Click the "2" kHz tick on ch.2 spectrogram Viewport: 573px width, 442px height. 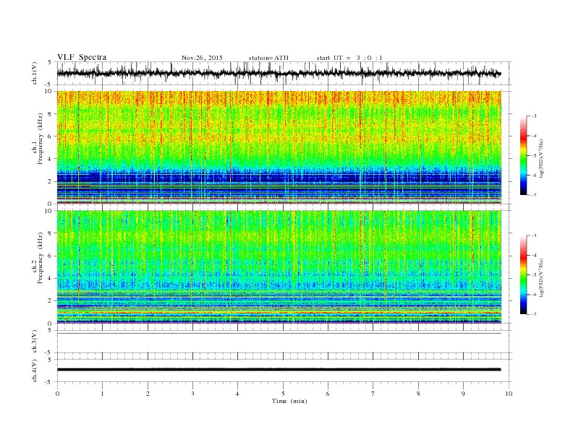click(x=51, y=301)
